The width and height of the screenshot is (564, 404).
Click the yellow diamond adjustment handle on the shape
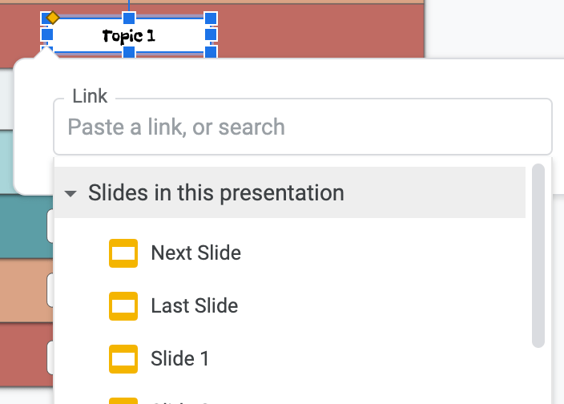coord(53,17)
